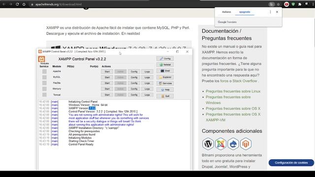Click the Joomla add-on icon
The width and height of the screenshot is (315, 177).
[220, 144]
